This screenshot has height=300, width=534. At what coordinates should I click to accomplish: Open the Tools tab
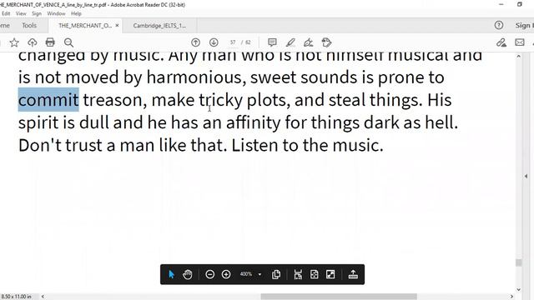tap(29, 25)
